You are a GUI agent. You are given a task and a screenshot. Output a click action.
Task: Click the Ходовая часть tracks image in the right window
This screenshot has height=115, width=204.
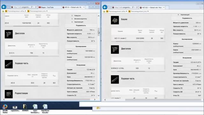point(115,80)
